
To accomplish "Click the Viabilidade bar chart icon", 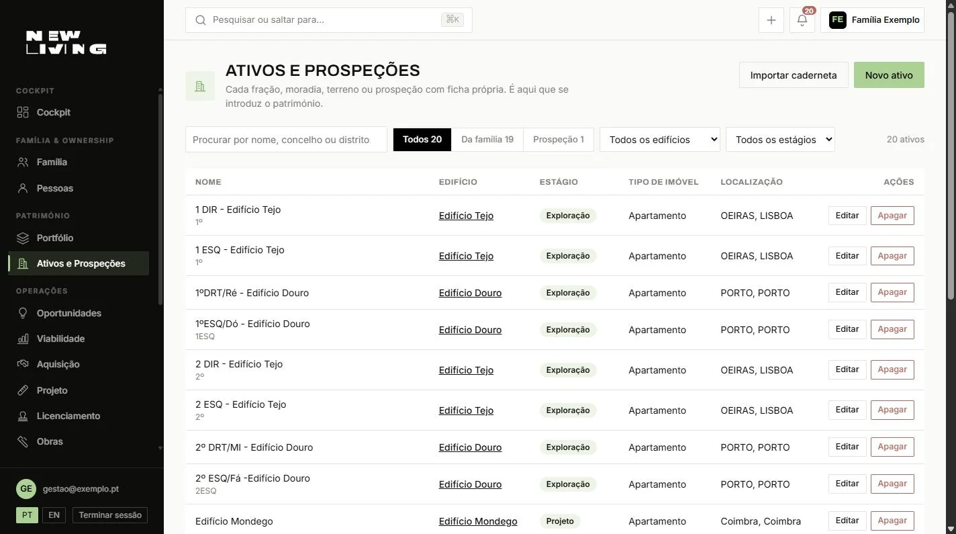I will point(23,339).
